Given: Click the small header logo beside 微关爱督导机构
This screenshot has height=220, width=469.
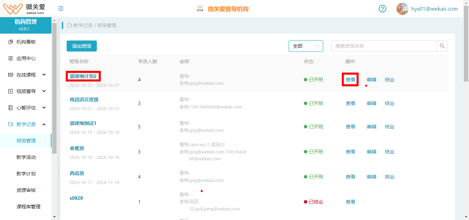Looking at the screenshot, I should (x=200, y=9).
